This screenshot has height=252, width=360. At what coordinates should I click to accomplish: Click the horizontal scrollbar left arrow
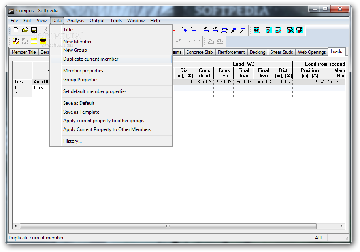(16, 226)
